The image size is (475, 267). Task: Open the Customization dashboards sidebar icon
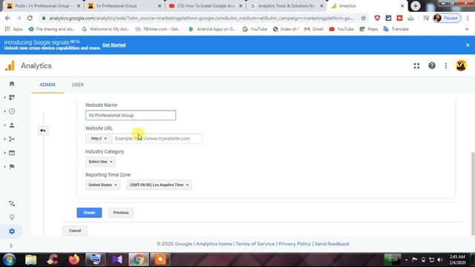[x=12, y=97]
